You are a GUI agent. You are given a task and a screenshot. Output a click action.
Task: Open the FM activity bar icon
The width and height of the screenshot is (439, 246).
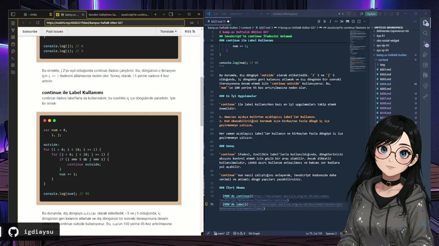[x=426, y=75]
